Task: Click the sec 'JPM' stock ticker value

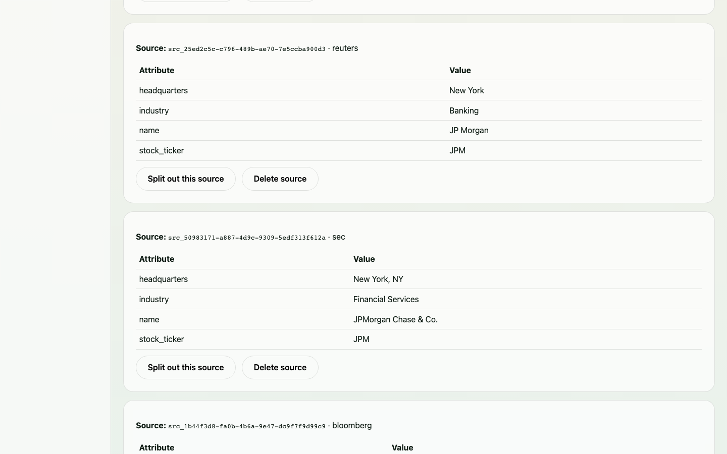Action: tap(361, 339)
